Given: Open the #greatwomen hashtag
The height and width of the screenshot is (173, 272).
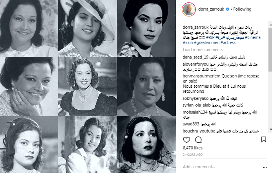Looking at the screenshot, I should pyautogui.click(x=207, y=42).
